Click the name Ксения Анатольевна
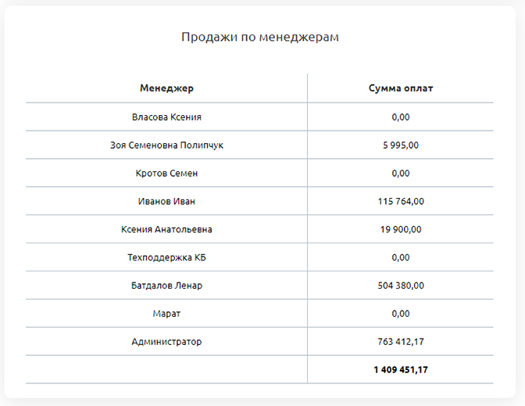 coord(166,229)
